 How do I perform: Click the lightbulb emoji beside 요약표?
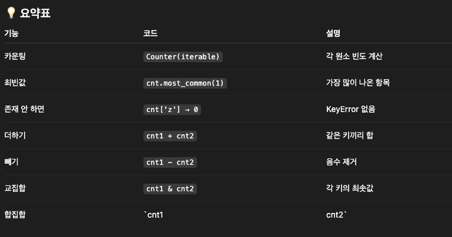pyautogui.click(x=11, y=13)
